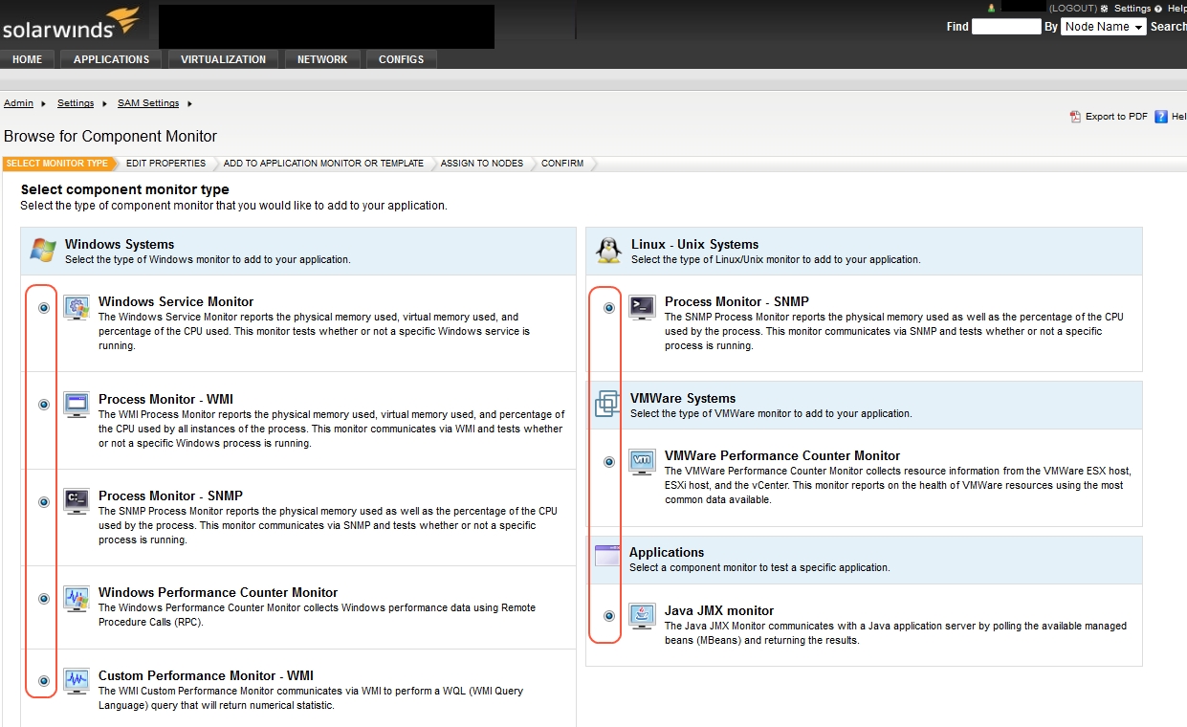Image resolution: width=1187 pixels, height=727 pixels.
Task: Click the Windows Systems flag logo
Action: pos(43,251)
